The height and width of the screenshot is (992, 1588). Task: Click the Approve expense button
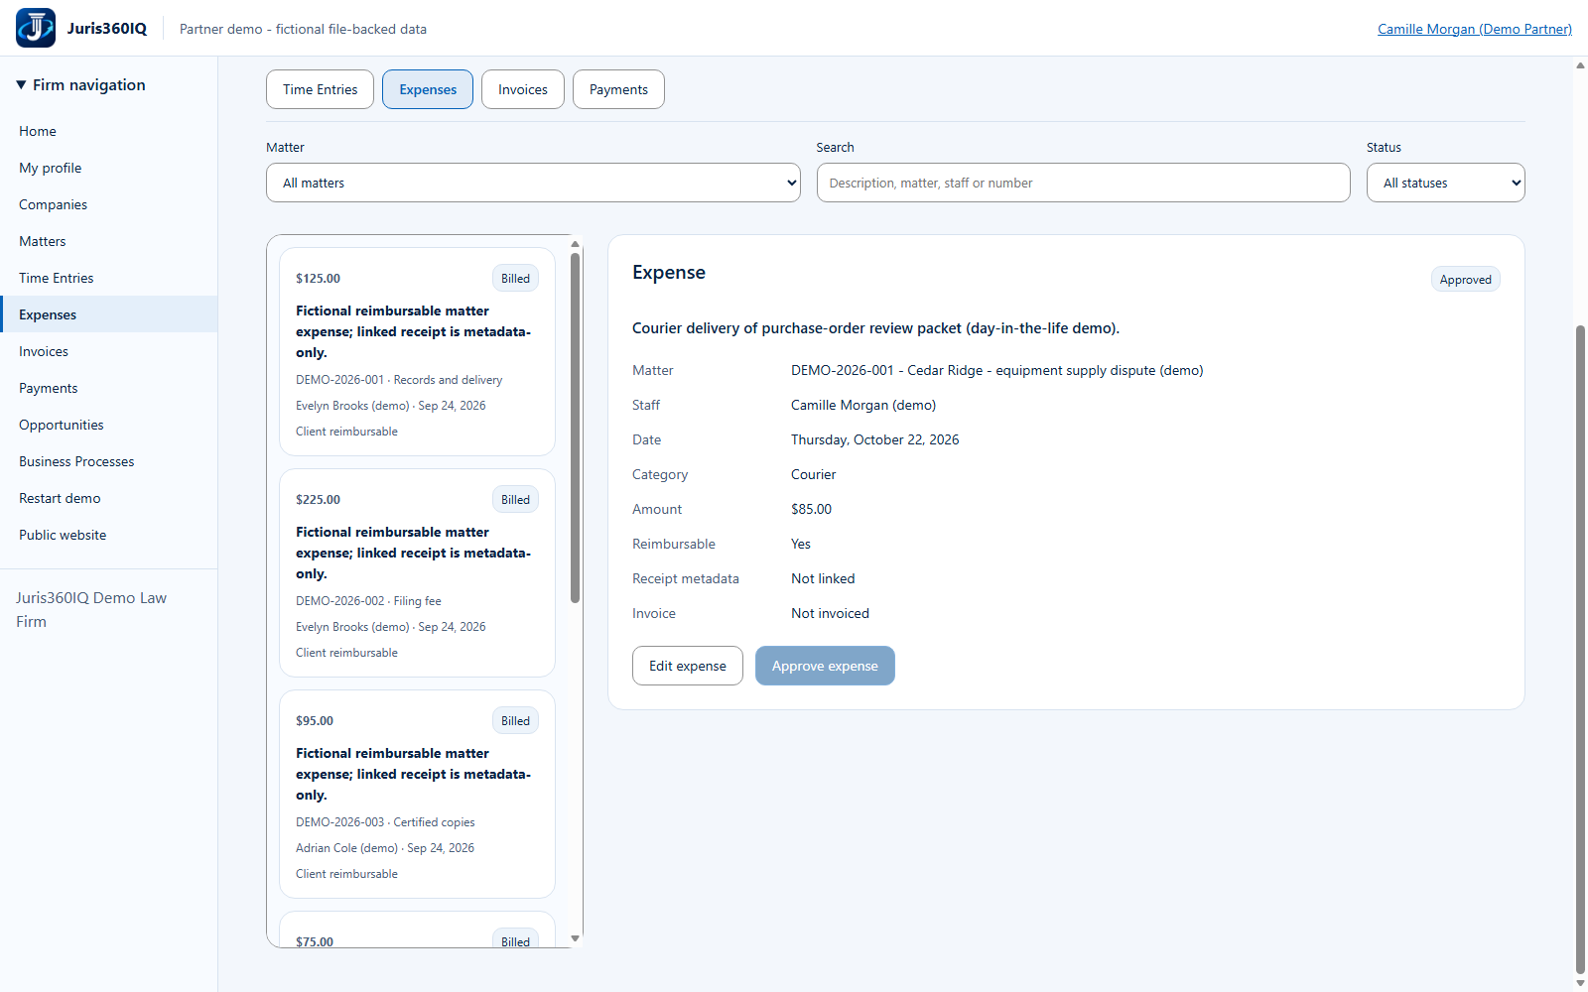(x=825, y=666)
